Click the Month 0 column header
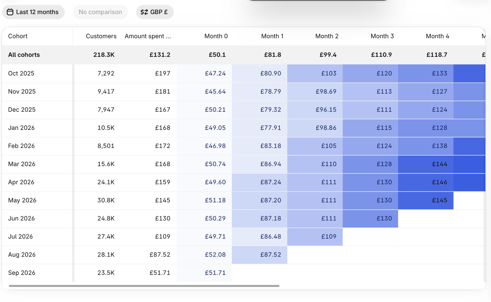This screenshot has height=302, width=491. (x=216, y=36)
